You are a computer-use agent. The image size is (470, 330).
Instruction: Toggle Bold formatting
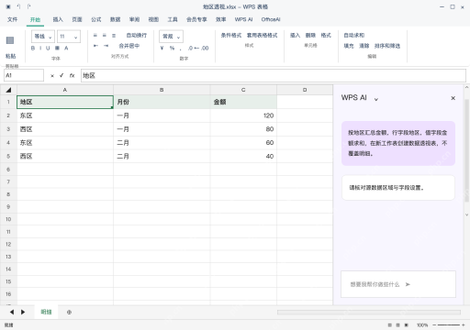33,48
